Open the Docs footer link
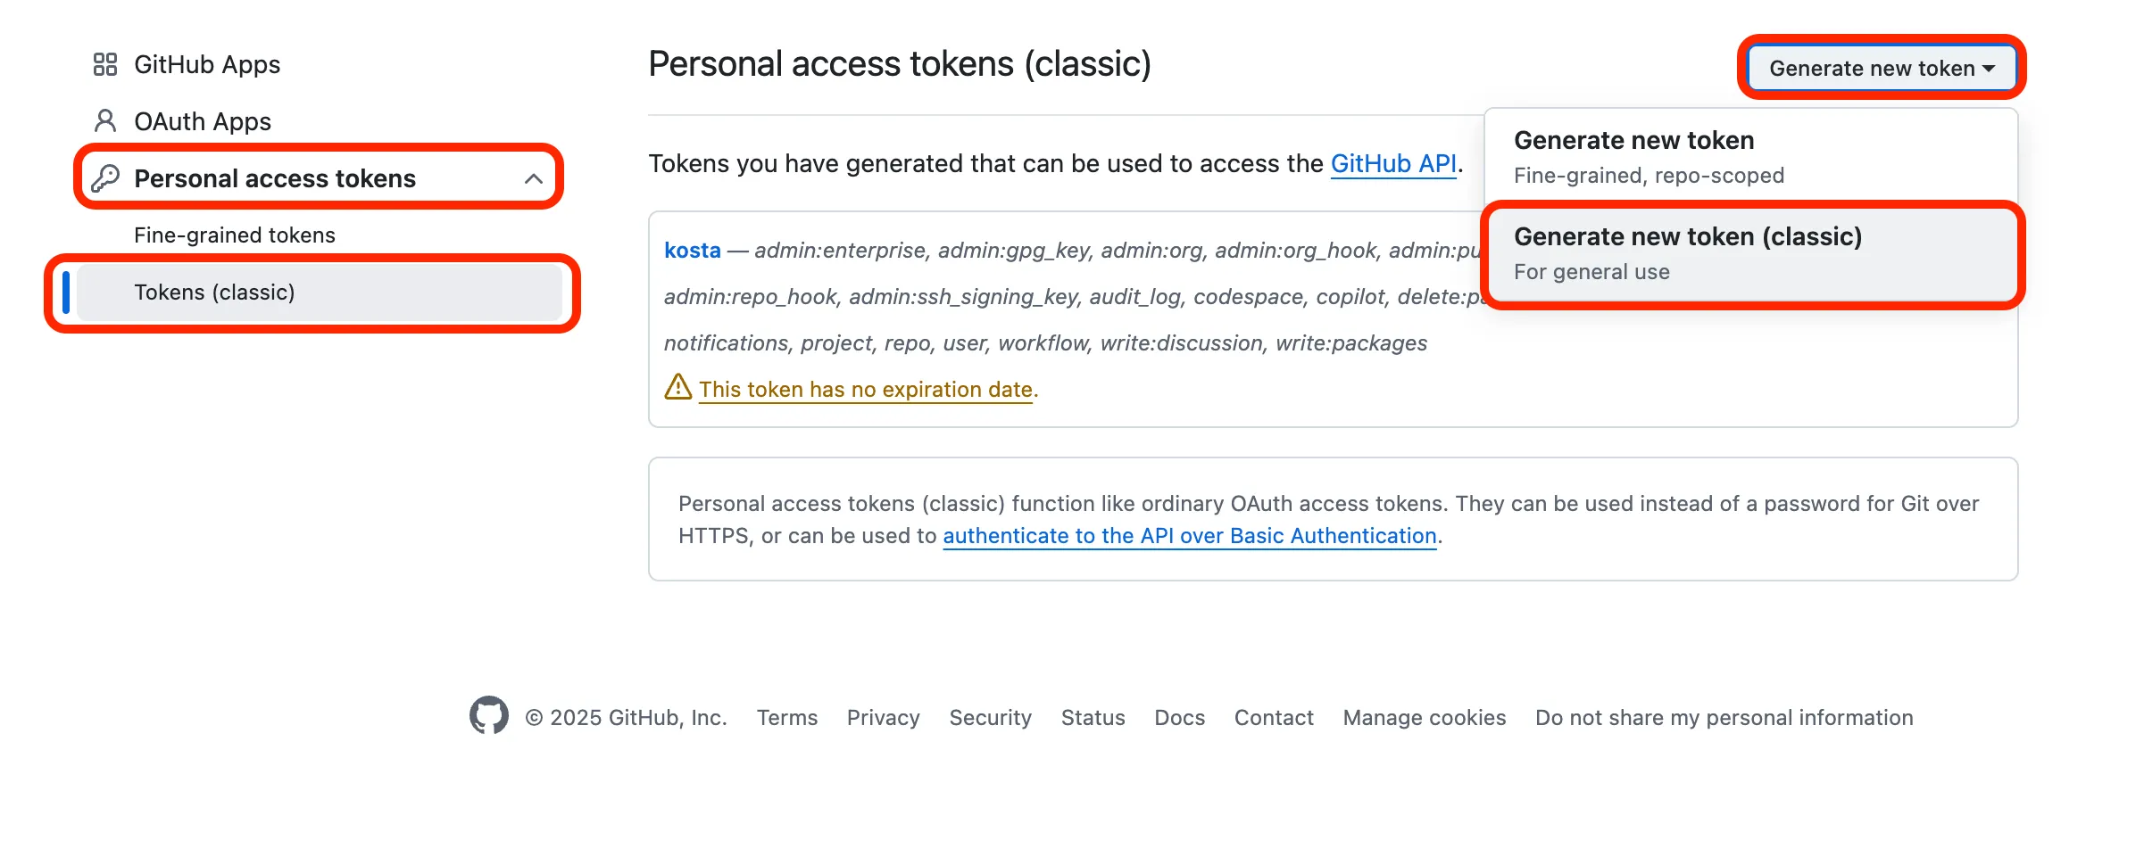 pos(1179,718)
